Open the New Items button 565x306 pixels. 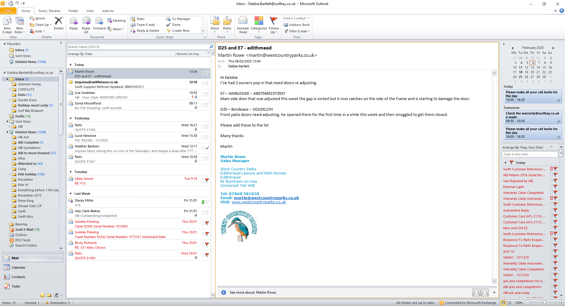coord(20,25)
